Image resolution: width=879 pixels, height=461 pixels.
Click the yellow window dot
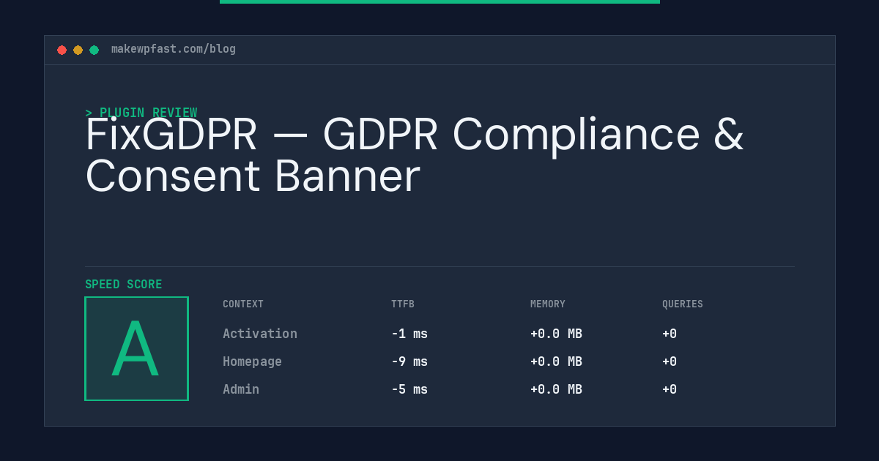click(78, 50)
